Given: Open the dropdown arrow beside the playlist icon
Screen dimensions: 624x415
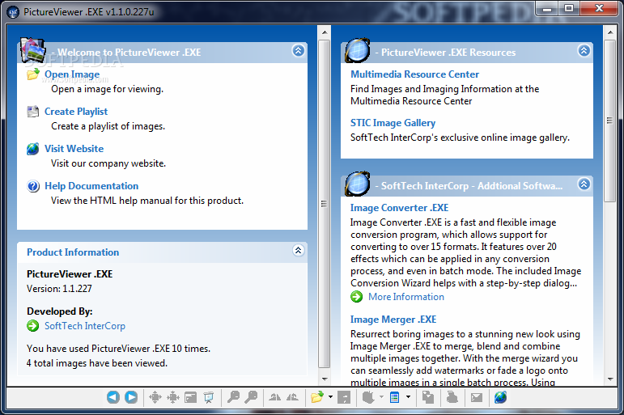Looking at the screenshot, I should point(408,396).
